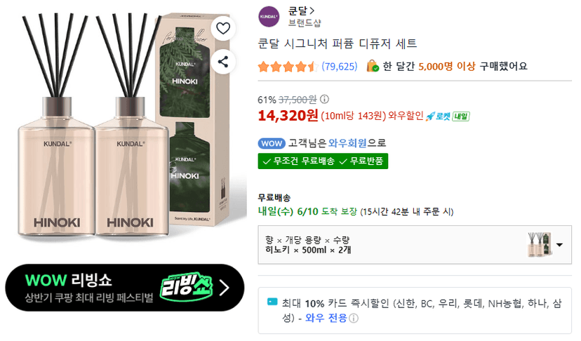Click the 와우 전용 link

326,318
